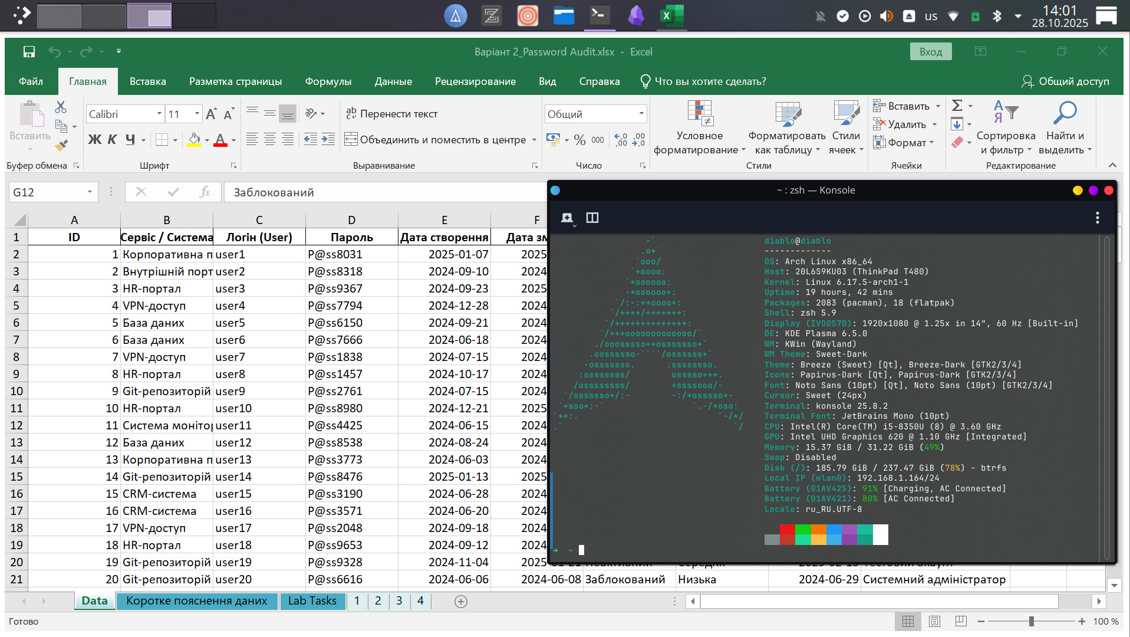The height and width of the screenshot is (637, 1130).
Task: Open the Formulas ribbon tab
Action: [x=328, y=81]
